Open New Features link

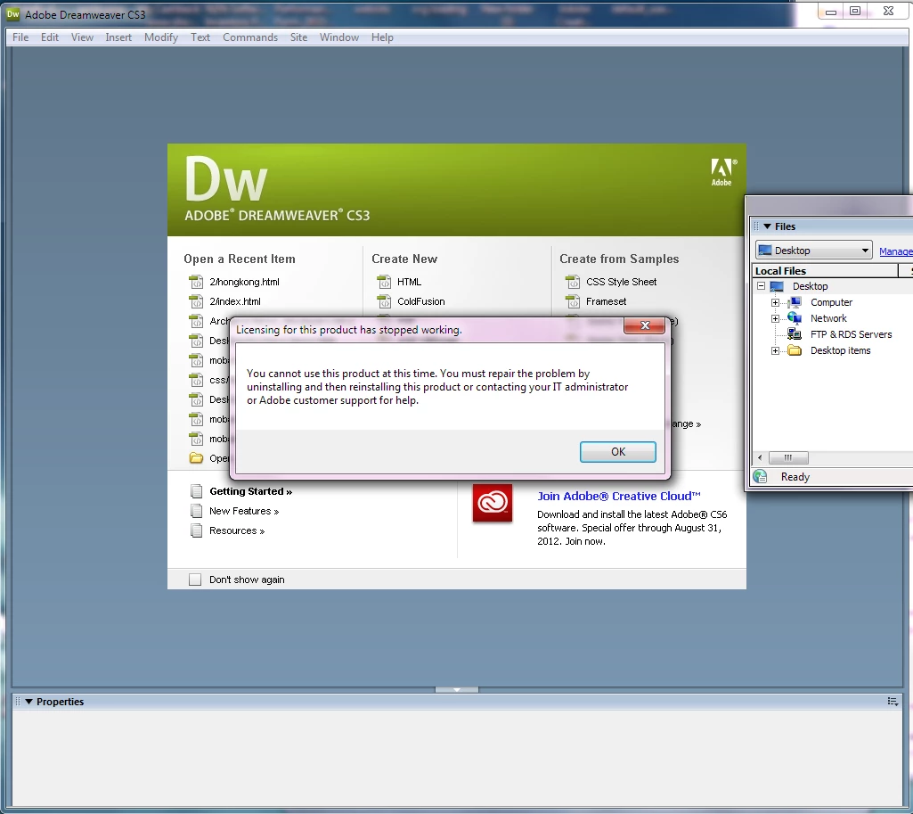click(x=244, y=512)
